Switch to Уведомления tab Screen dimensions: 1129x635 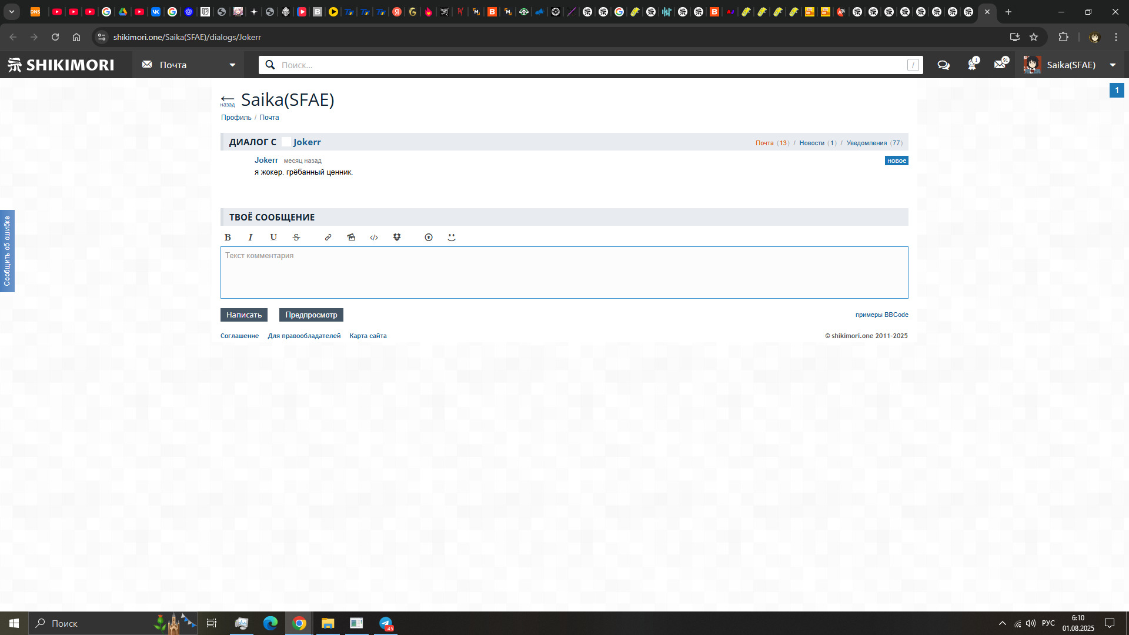pos(867,143)
